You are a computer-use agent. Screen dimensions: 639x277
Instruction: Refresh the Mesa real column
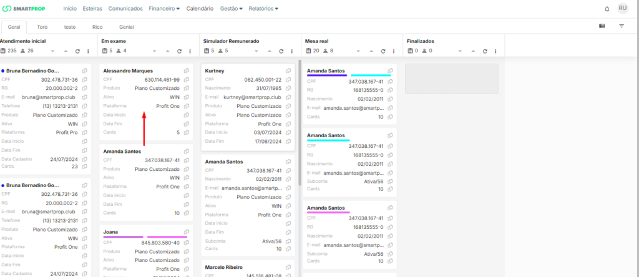383,51
